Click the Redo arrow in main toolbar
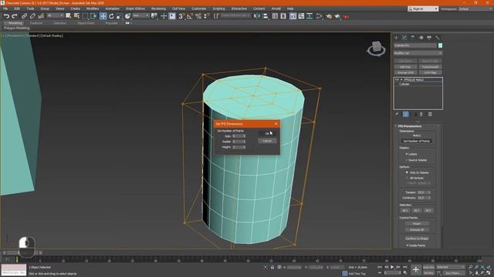 coord(14,16)
